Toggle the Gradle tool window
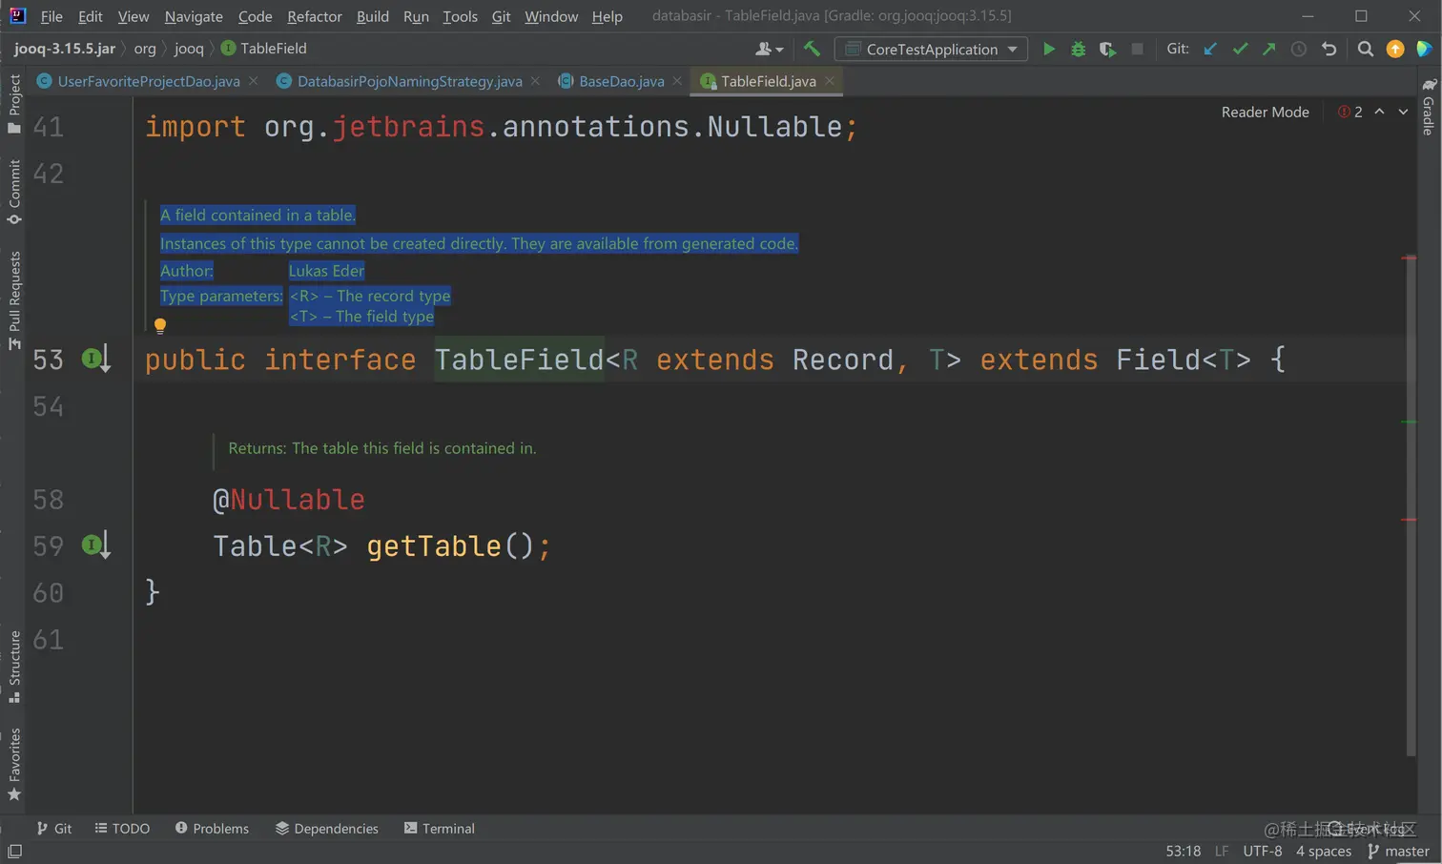This screenshot has width=1442, height=864. (x=1428, y=106)
